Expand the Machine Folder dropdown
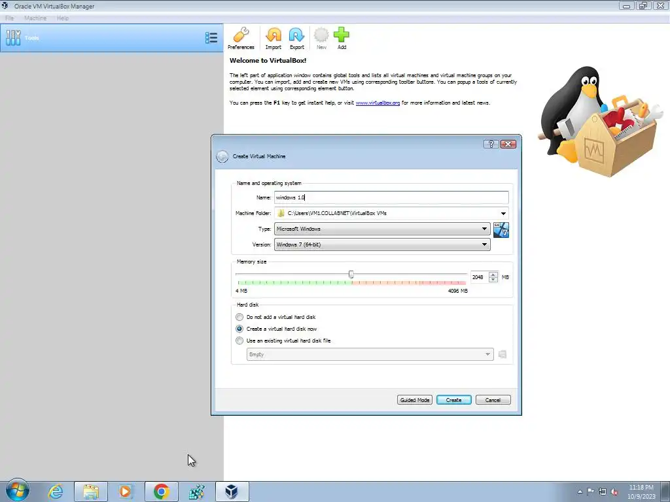Image resolution: width=670 pixels, height=502 pixels. (x=503, y=214)
